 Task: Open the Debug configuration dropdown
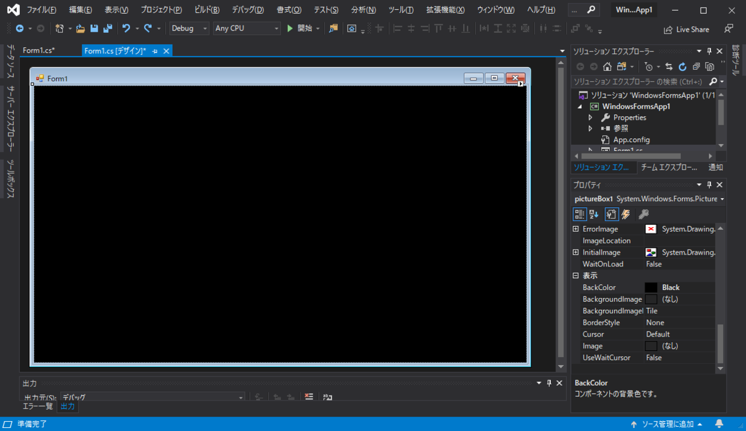205,29
